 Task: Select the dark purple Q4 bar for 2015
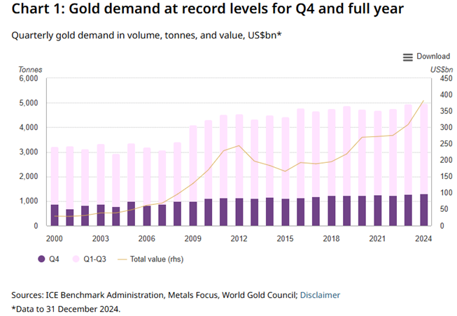pyautogui.click(x=285, y=213)
